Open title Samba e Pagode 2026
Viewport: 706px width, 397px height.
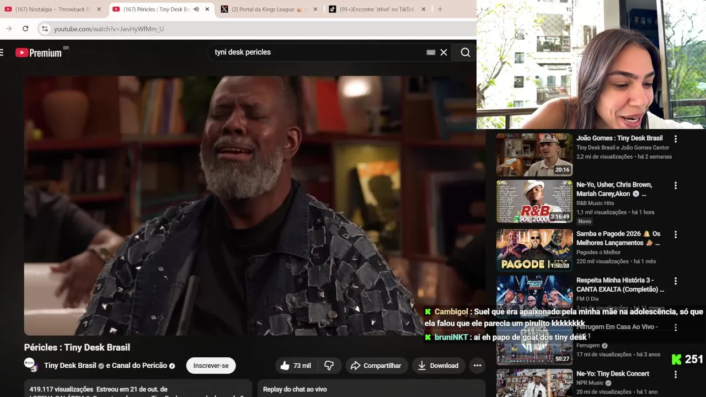point(618,238)
